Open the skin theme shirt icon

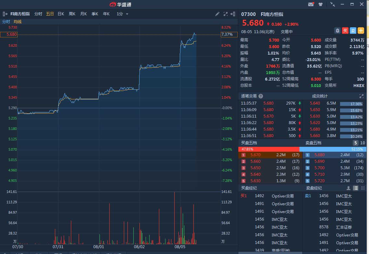coord(321,4)
